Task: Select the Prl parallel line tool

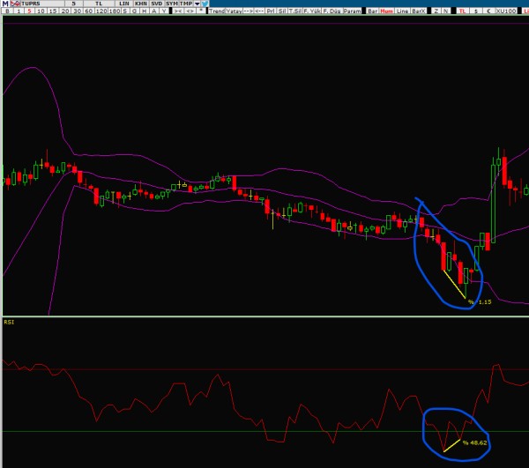Action: (x=271, y=11)
